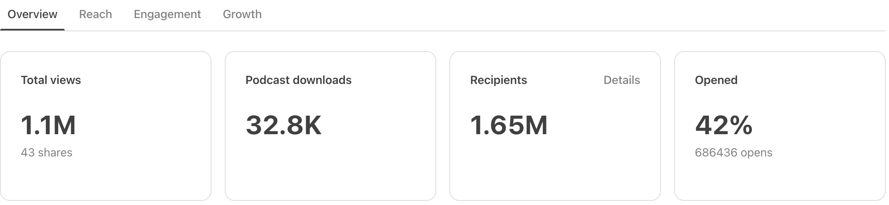Viewport: 889px width, 205px height.
Task: Click the Recipients card heading
Action: (499, 80)
